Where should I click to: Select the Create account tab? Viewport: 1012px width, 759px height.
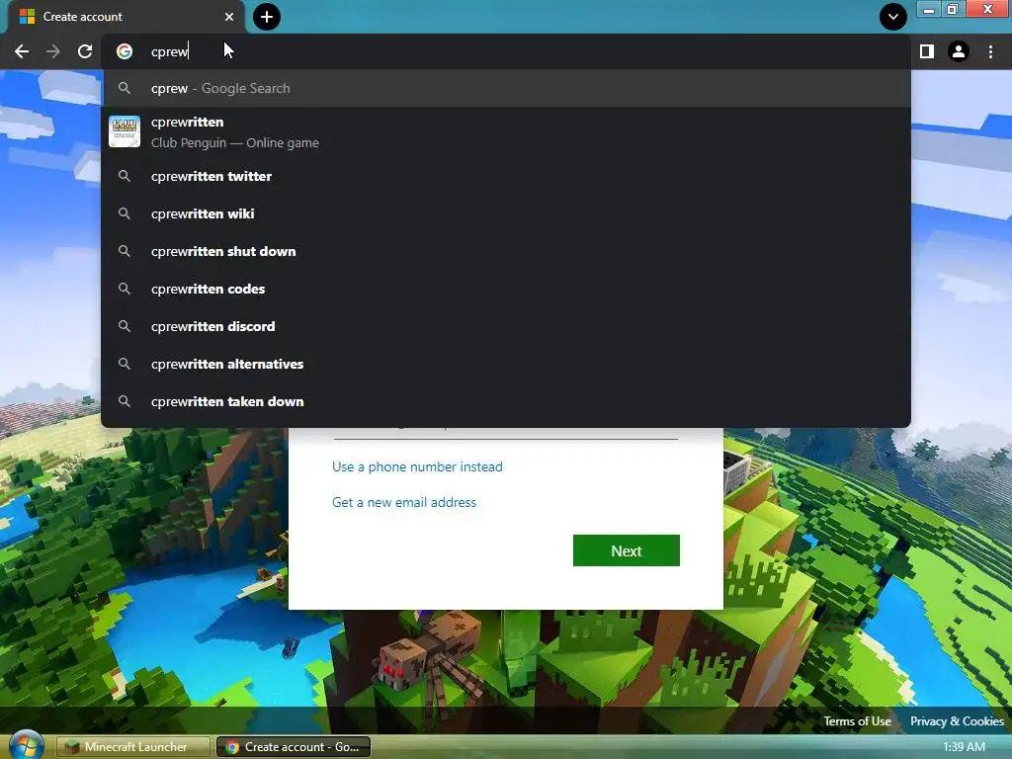click(x=126, y=17)
